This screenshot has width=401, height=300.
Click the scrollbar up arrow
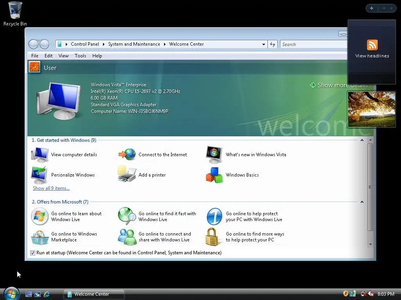370,140
